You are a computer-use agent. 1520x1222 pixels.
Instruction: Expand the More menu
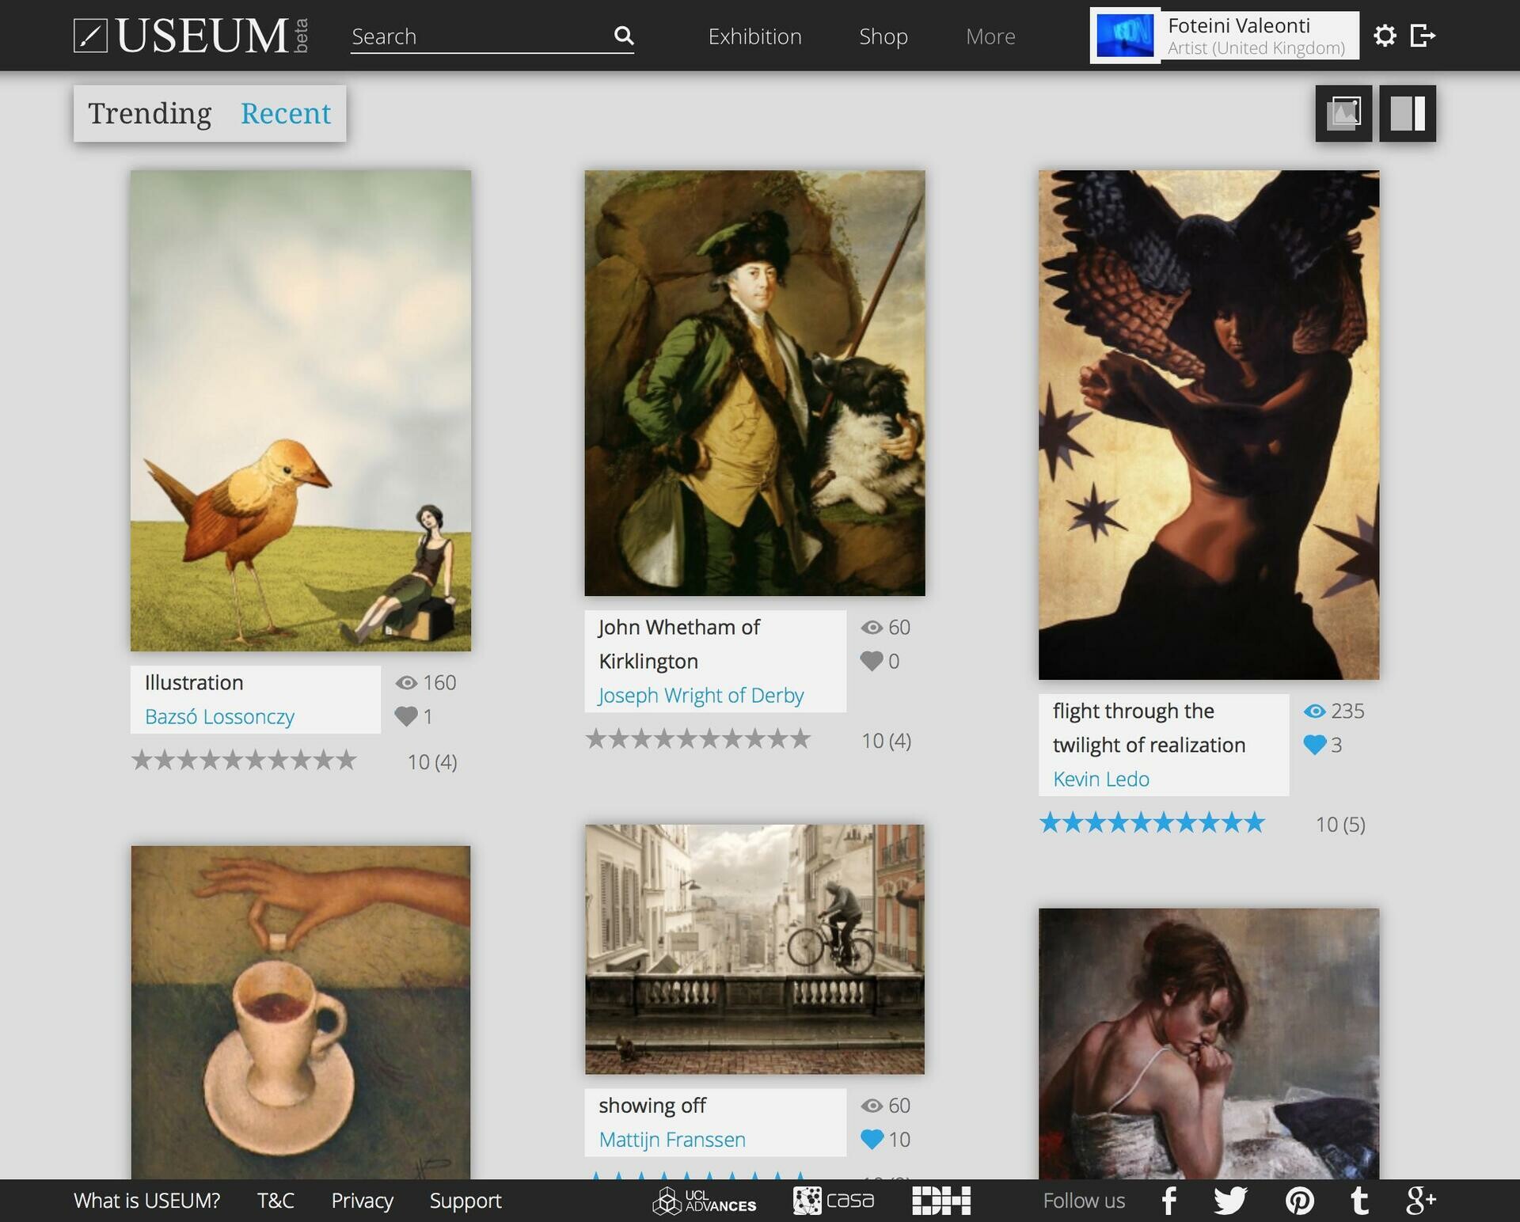(990, 36)
